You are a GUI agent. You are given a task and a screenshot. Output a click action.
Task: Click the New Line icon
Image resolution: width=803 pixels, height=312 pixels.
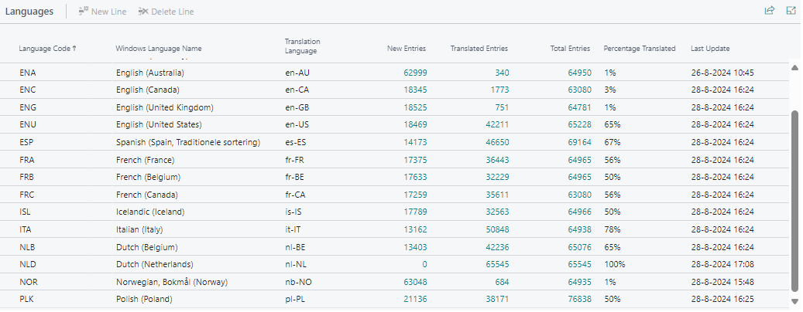pos(83,12)
